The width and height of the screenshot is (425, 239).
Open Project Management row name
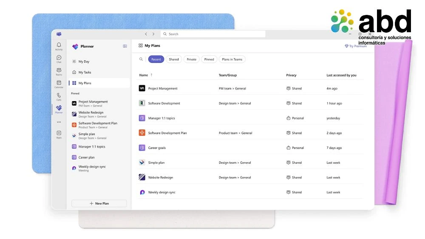163,88
